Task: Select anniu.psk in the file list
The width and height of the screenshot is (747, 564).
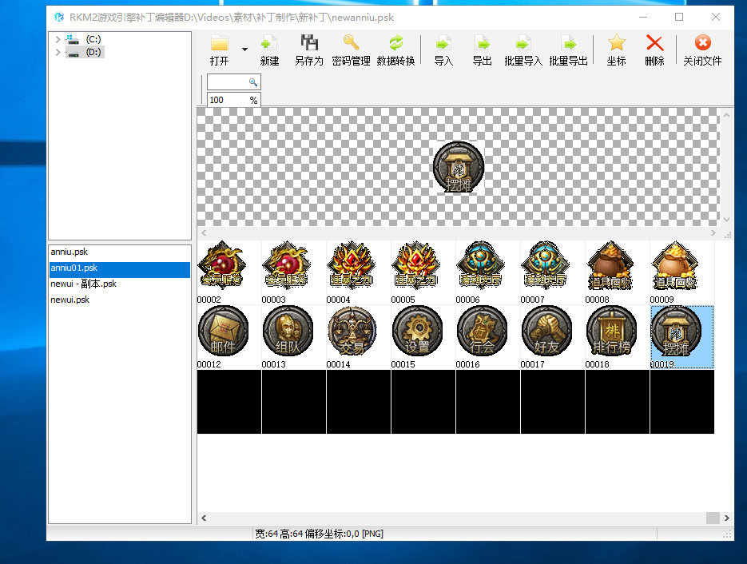Action: [x=69, y=252]
